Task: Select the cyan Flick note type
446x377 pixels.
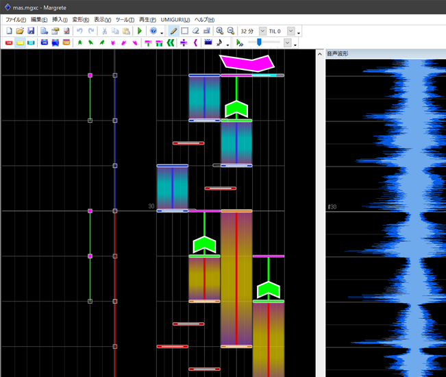Action: click(31, 42)
